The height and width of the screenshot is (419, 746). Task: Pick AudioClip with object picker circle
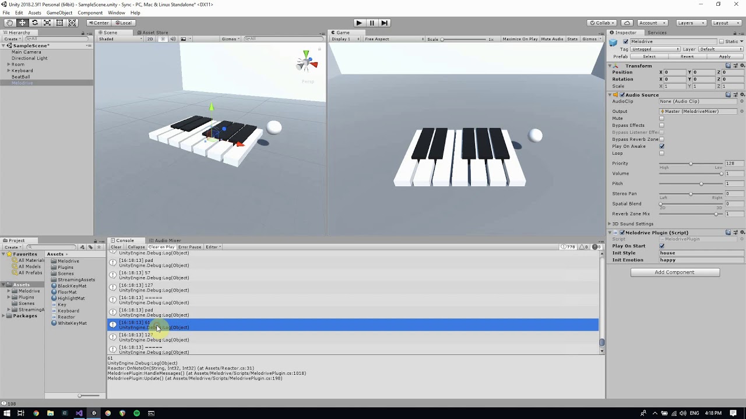[741, 101]
